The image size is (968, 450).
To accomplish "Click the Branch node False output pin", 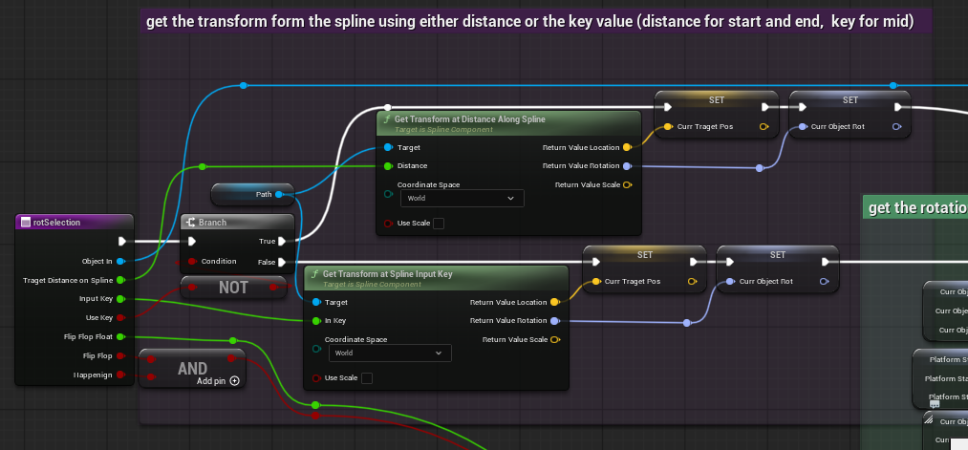I will [281, 261].
